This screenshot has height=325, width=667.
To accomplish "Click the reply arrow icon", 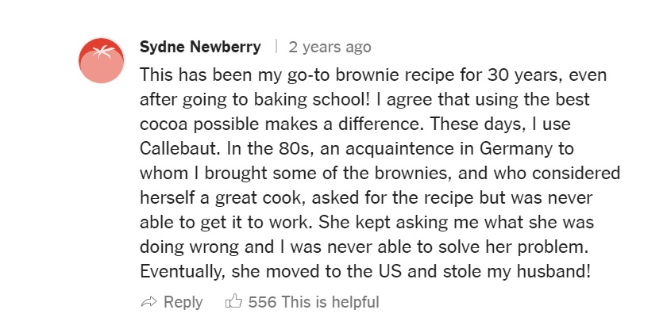I will pyautogui.click(x=148, y=302).
